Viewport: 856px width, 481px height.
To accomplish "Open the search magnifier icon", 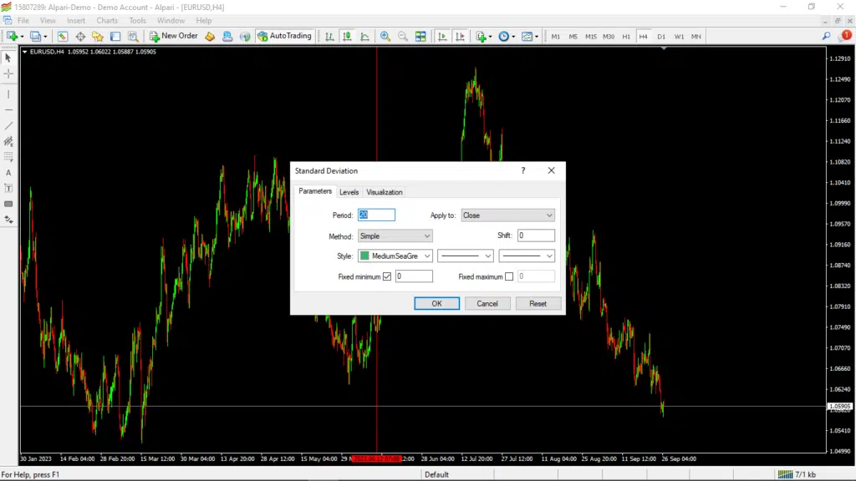I will [826, 36].
